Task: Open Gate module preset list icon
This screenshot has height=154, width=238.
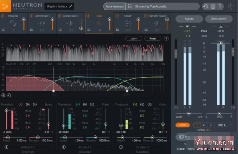Action: 89,30
